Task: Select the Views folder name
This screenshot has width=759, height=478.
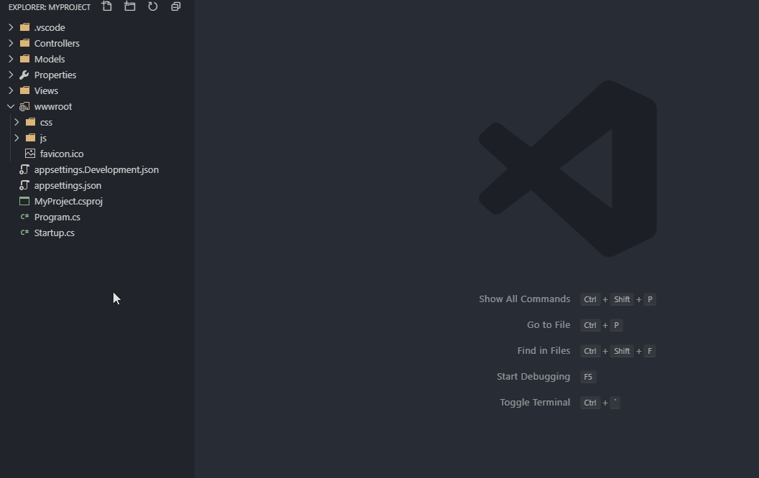Action: [x=46, y=91]
